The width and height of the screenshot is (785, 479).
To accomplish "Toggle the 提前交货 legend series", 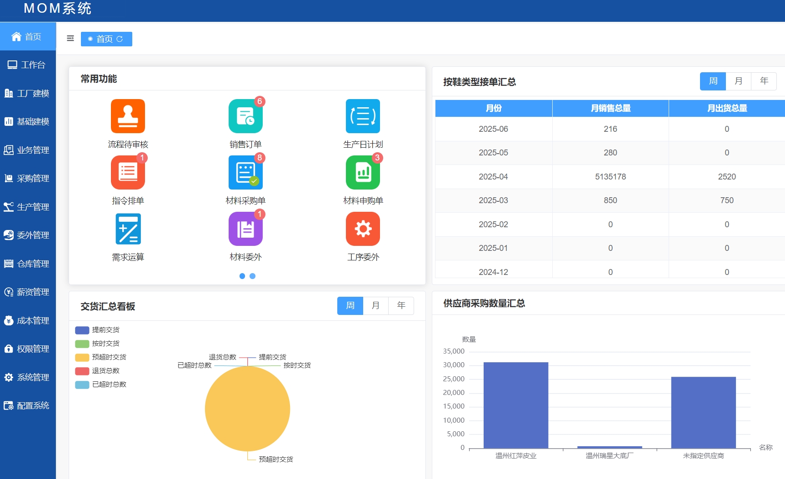I will 97,330.
